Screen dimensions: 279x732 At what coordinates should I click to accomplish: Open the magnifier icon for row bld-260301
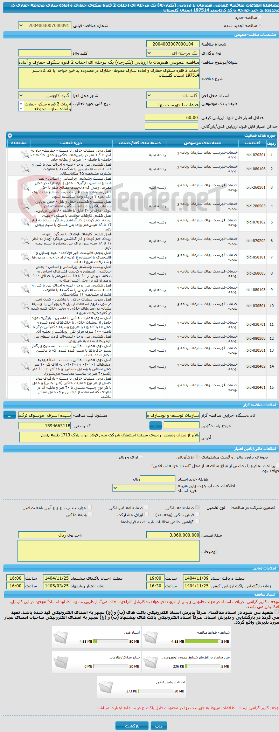click(x=25, y=187)
